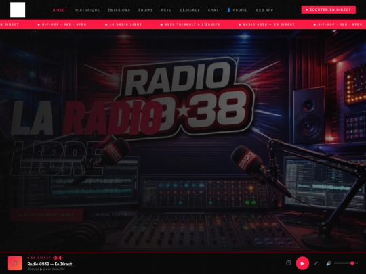
Task: Open the Web App nav item
Action: [264, 10]
